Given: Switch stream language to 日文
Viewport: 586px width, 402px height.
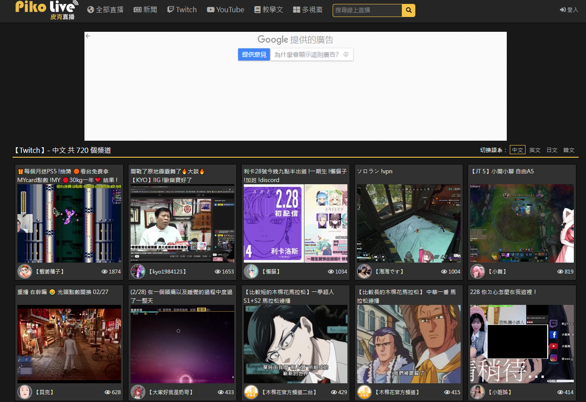Looking at the screenshot, I should click(x=552, y=150).
